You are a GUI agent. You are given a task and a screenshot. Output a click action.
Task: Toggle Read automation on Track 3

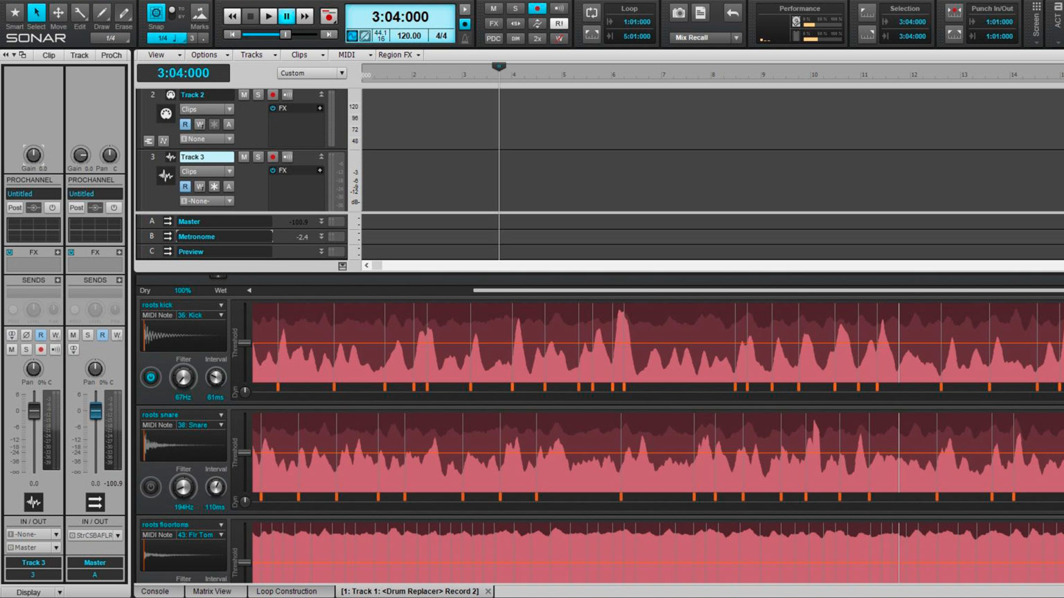pos(185,187)
